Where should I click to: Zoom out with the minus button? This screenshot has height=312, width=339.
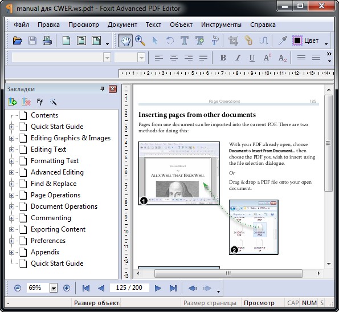click(x=18, y=288)
